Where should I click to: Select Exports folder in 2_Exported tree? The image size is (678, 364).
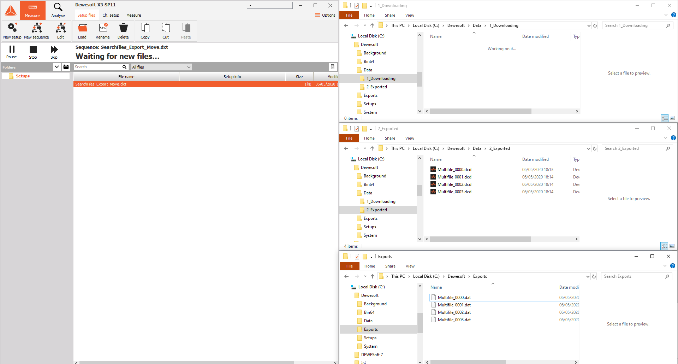tap(370, 218)
